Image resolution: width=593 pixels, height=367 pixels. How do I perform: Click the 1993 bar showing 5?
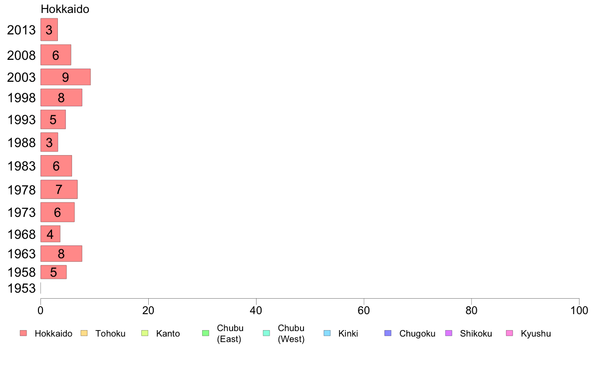click(53, 120)
